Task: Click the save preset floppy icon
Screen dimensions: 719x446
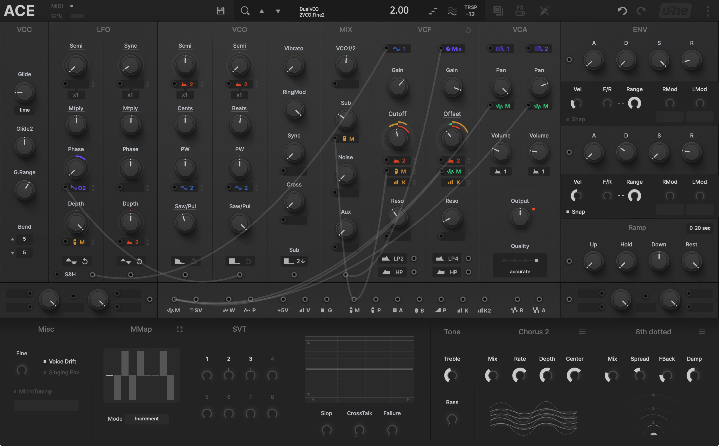Action: click(220, 11)
